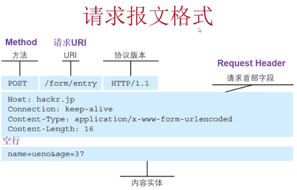Click the title 请求报文格式
The height and width of the screenshot is (190, 297).
148,16
